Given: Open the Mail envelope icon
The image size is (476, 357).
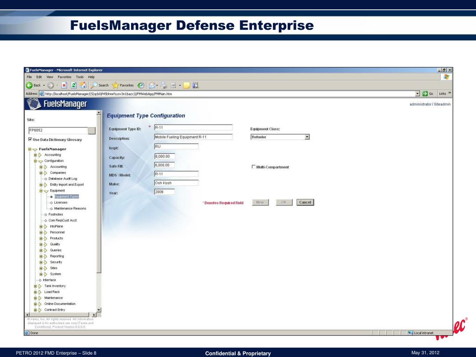Looking at the screenshot, I should pos(152,86).
